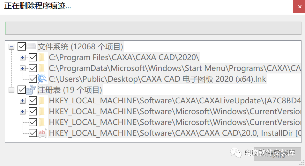Click the drive icon beside 文件系统

pyautogui.click(x=31, y=46)
